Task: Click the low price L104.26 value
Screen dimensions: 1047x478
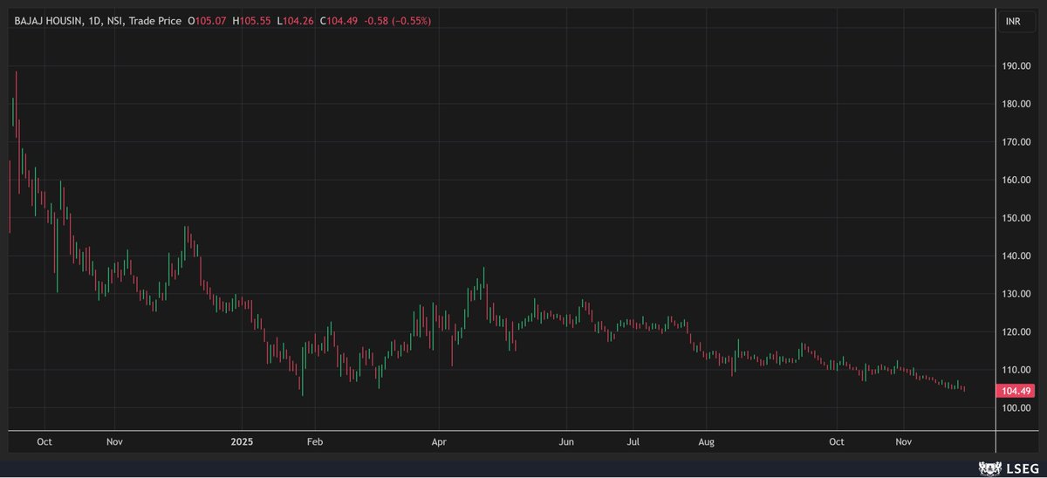Action: [x=297, y=20]
